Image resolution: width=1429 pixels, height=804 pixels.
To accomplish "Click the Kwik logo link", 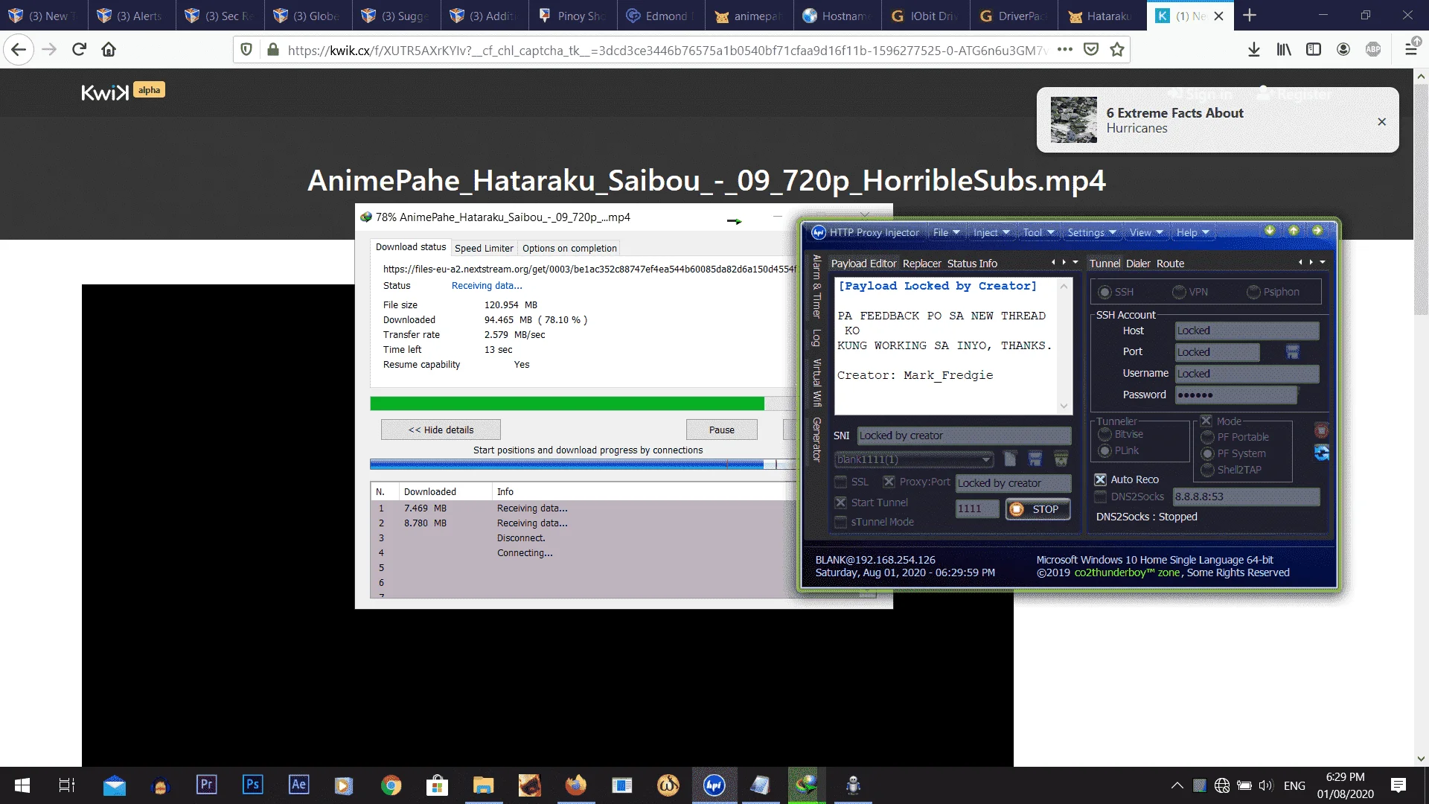I will (x=105, y=92).
